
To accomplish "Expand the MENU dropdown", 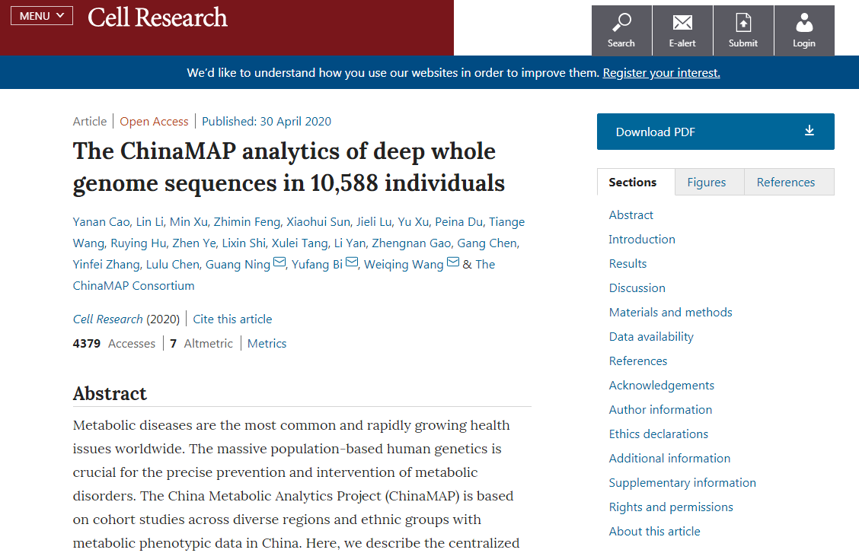I will pos(42,16).
